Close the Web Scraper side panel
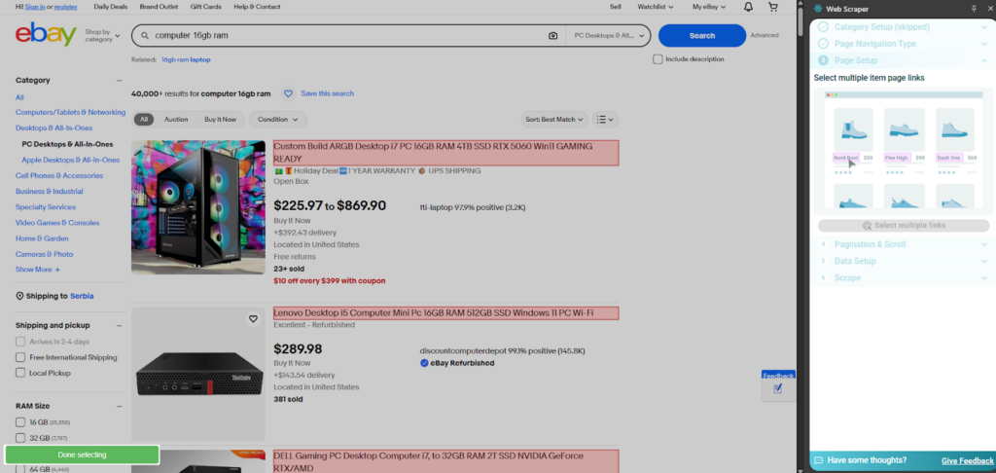This screenshot has height=473, width=996. pos(989,9)
